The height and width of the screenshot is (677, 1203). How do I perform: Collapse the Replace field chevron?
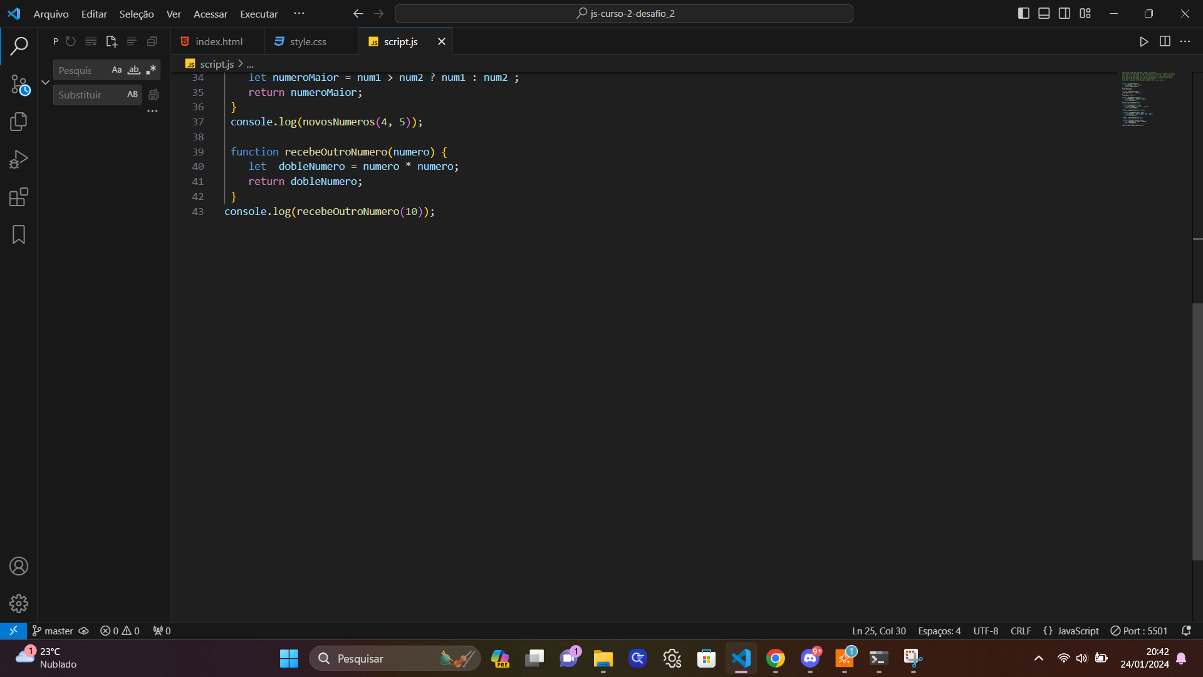[45, 82]
